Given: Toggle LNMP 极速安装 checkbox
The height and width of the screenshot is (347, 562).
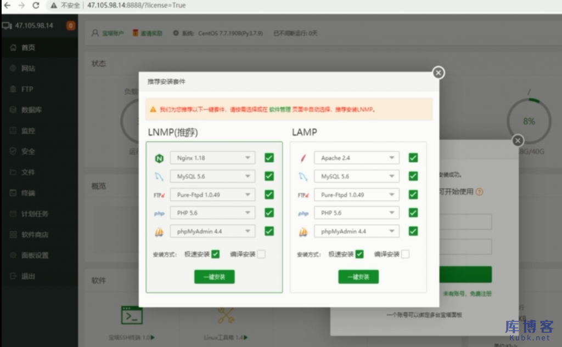Looking at the screenshot, I should (x=215, y=254).
